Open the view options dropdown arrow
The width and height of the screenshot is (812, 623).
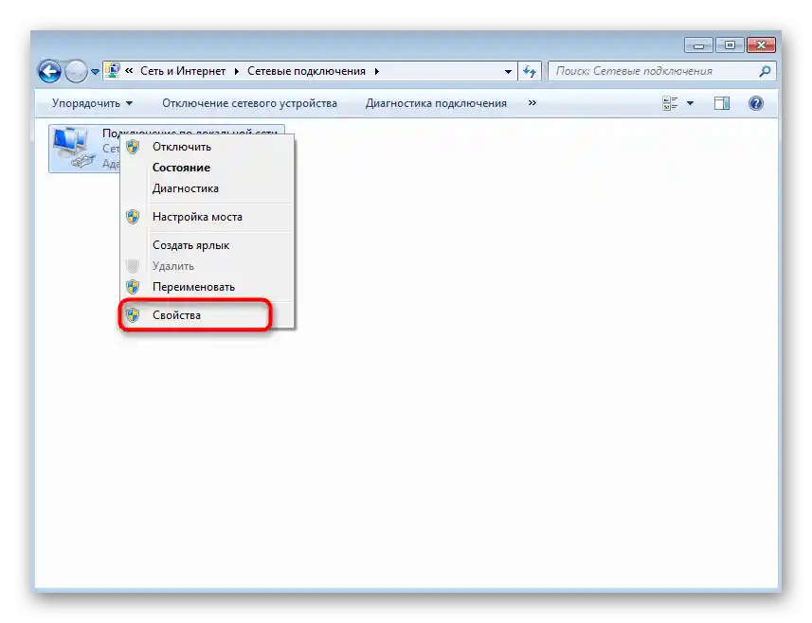tap(690, 103)
